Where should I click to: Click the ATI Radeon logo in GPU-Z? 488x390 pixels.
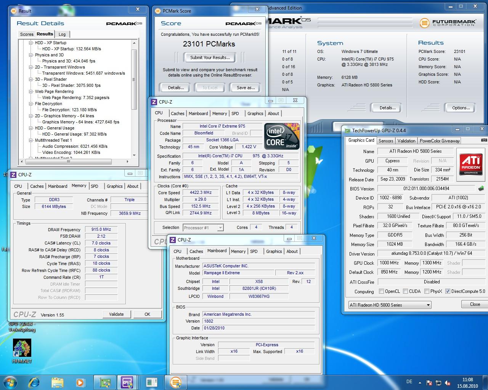(x=470, y=164)
